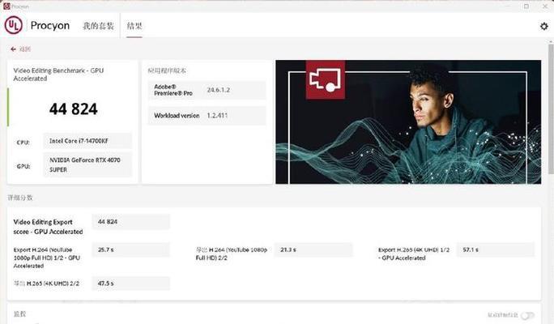The width and height of the screenshot is (554, 324).
Task: Click the 应用程序版本 heading
Action: (167, 70)
